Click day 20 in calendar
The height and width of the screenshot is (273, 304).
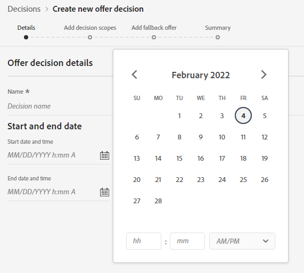[137, 180]
